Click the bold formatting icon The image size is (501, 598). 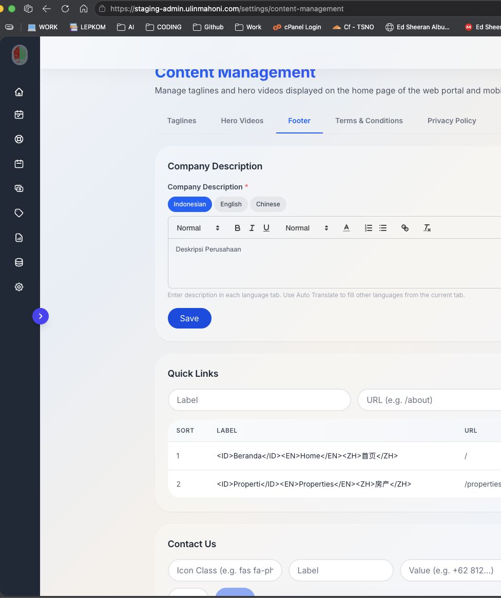[237, 228]
